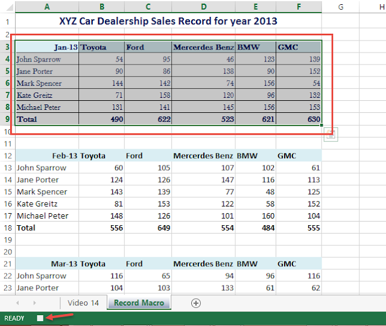Select the February BMW total 484
This screenshot has width=386, height=326.
pyautogui.click(x=256, y=228)
